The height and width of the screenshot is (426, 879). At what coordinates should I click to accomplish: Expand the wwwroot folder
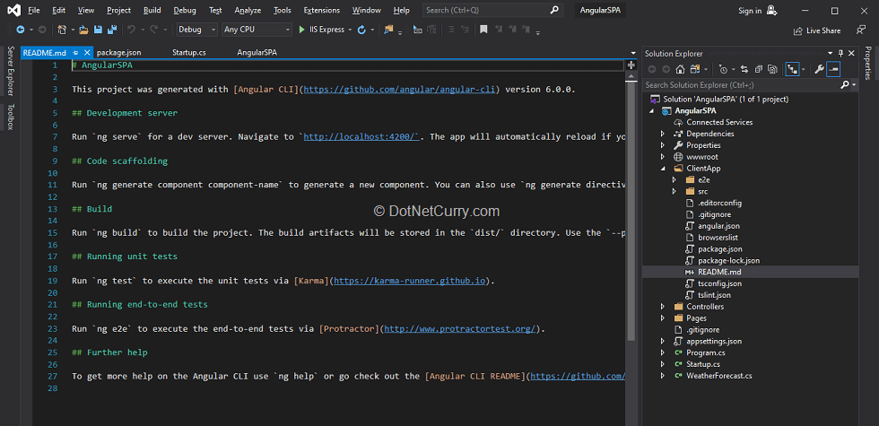(663, 157)
